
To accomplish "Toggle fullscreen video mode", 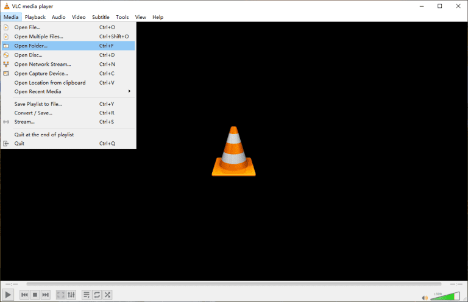I will (60, 295).
